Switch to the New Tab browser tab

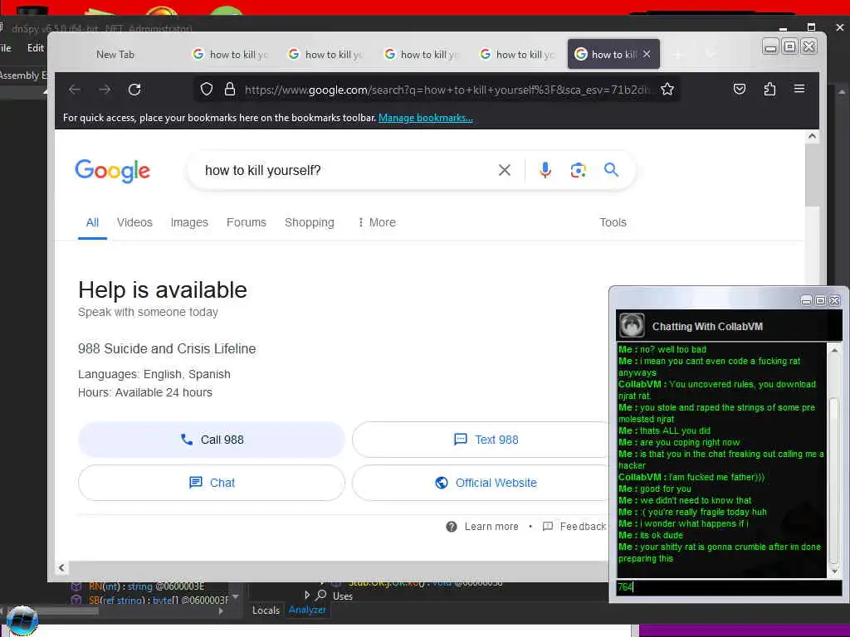(115, 54)
